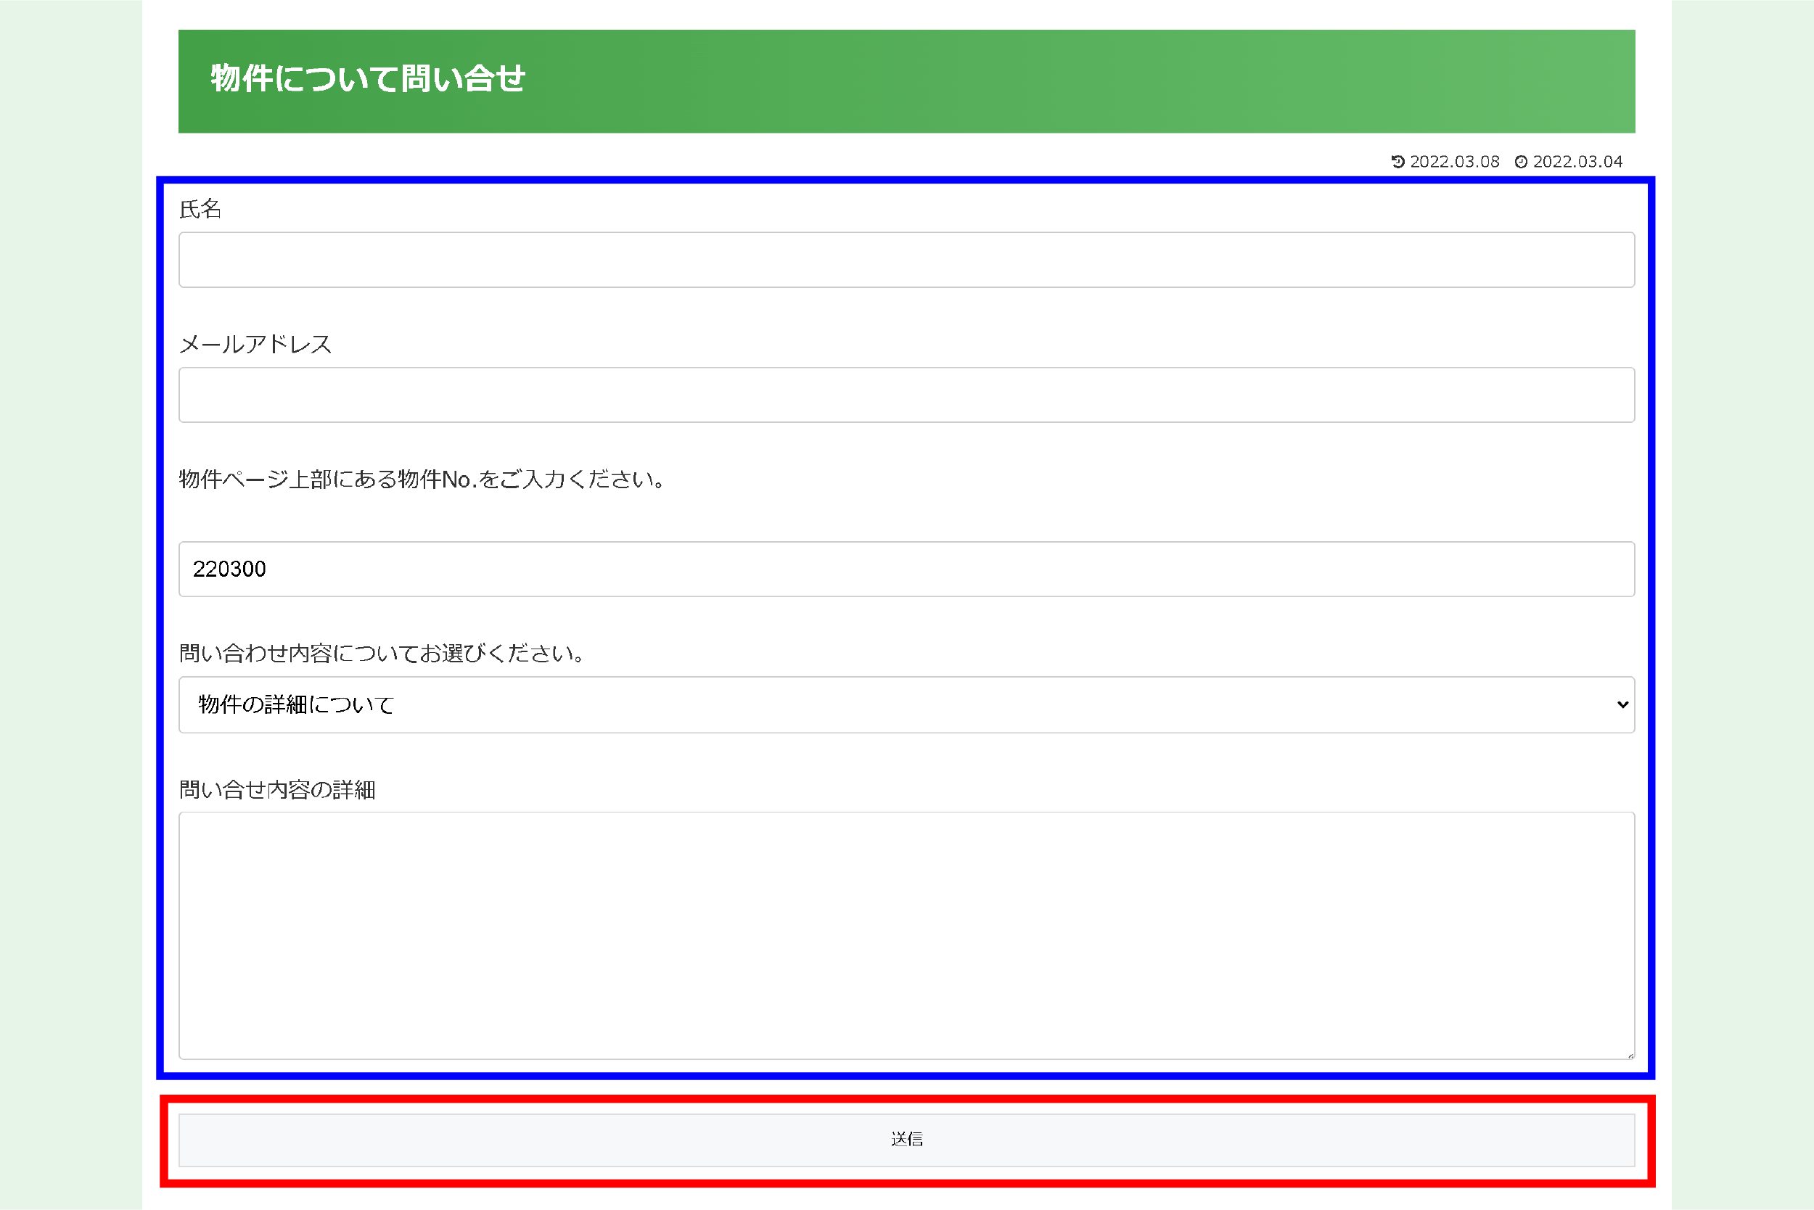
Task: Open the 物件の詳細について inquiry type dropdown
Action: 906,704
